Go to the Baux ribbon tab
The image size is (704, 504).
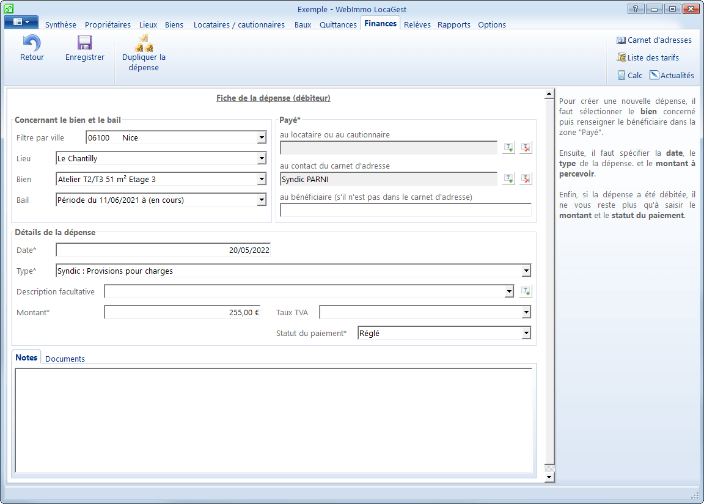click(x=302, y=25)
